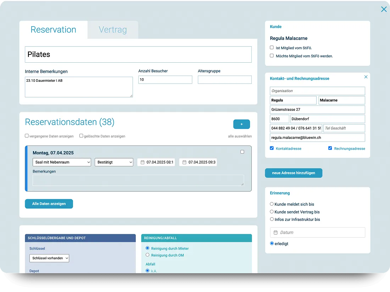Enable 'vergangene Daten anzeigen' checkbox

pyautogui.click(x=27, y=136)
